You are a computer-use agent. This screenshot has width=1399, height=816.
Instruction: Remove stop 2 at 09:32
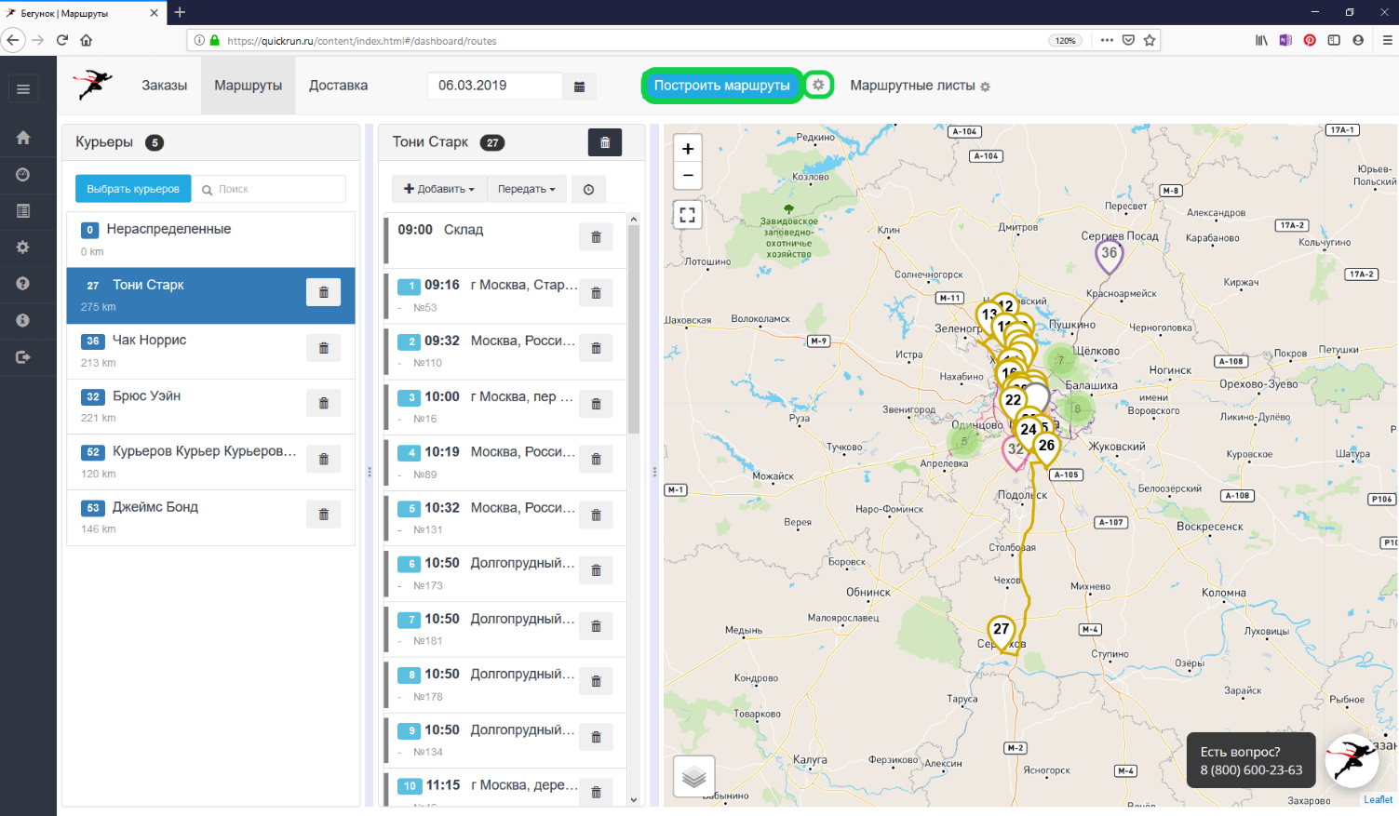pyautogui.click(x=596, y=348)
